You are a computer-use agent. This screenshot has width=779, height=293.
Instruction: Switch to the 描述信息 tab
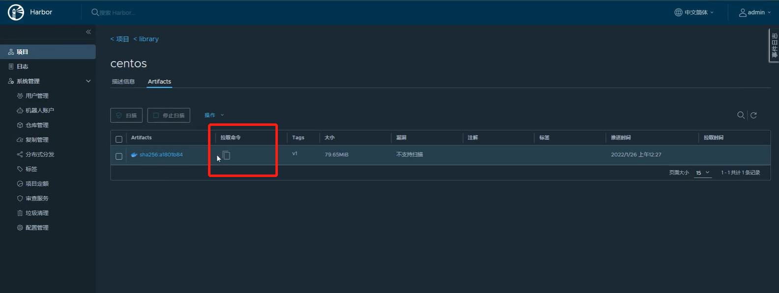pos(123,82)
